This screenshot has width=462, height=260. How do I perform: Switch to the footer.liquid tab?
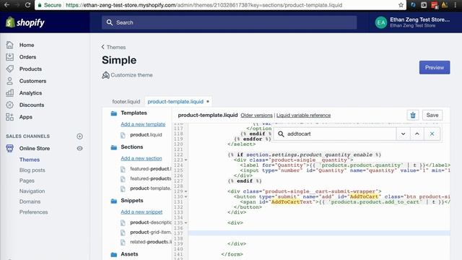[x=126, y=101]
